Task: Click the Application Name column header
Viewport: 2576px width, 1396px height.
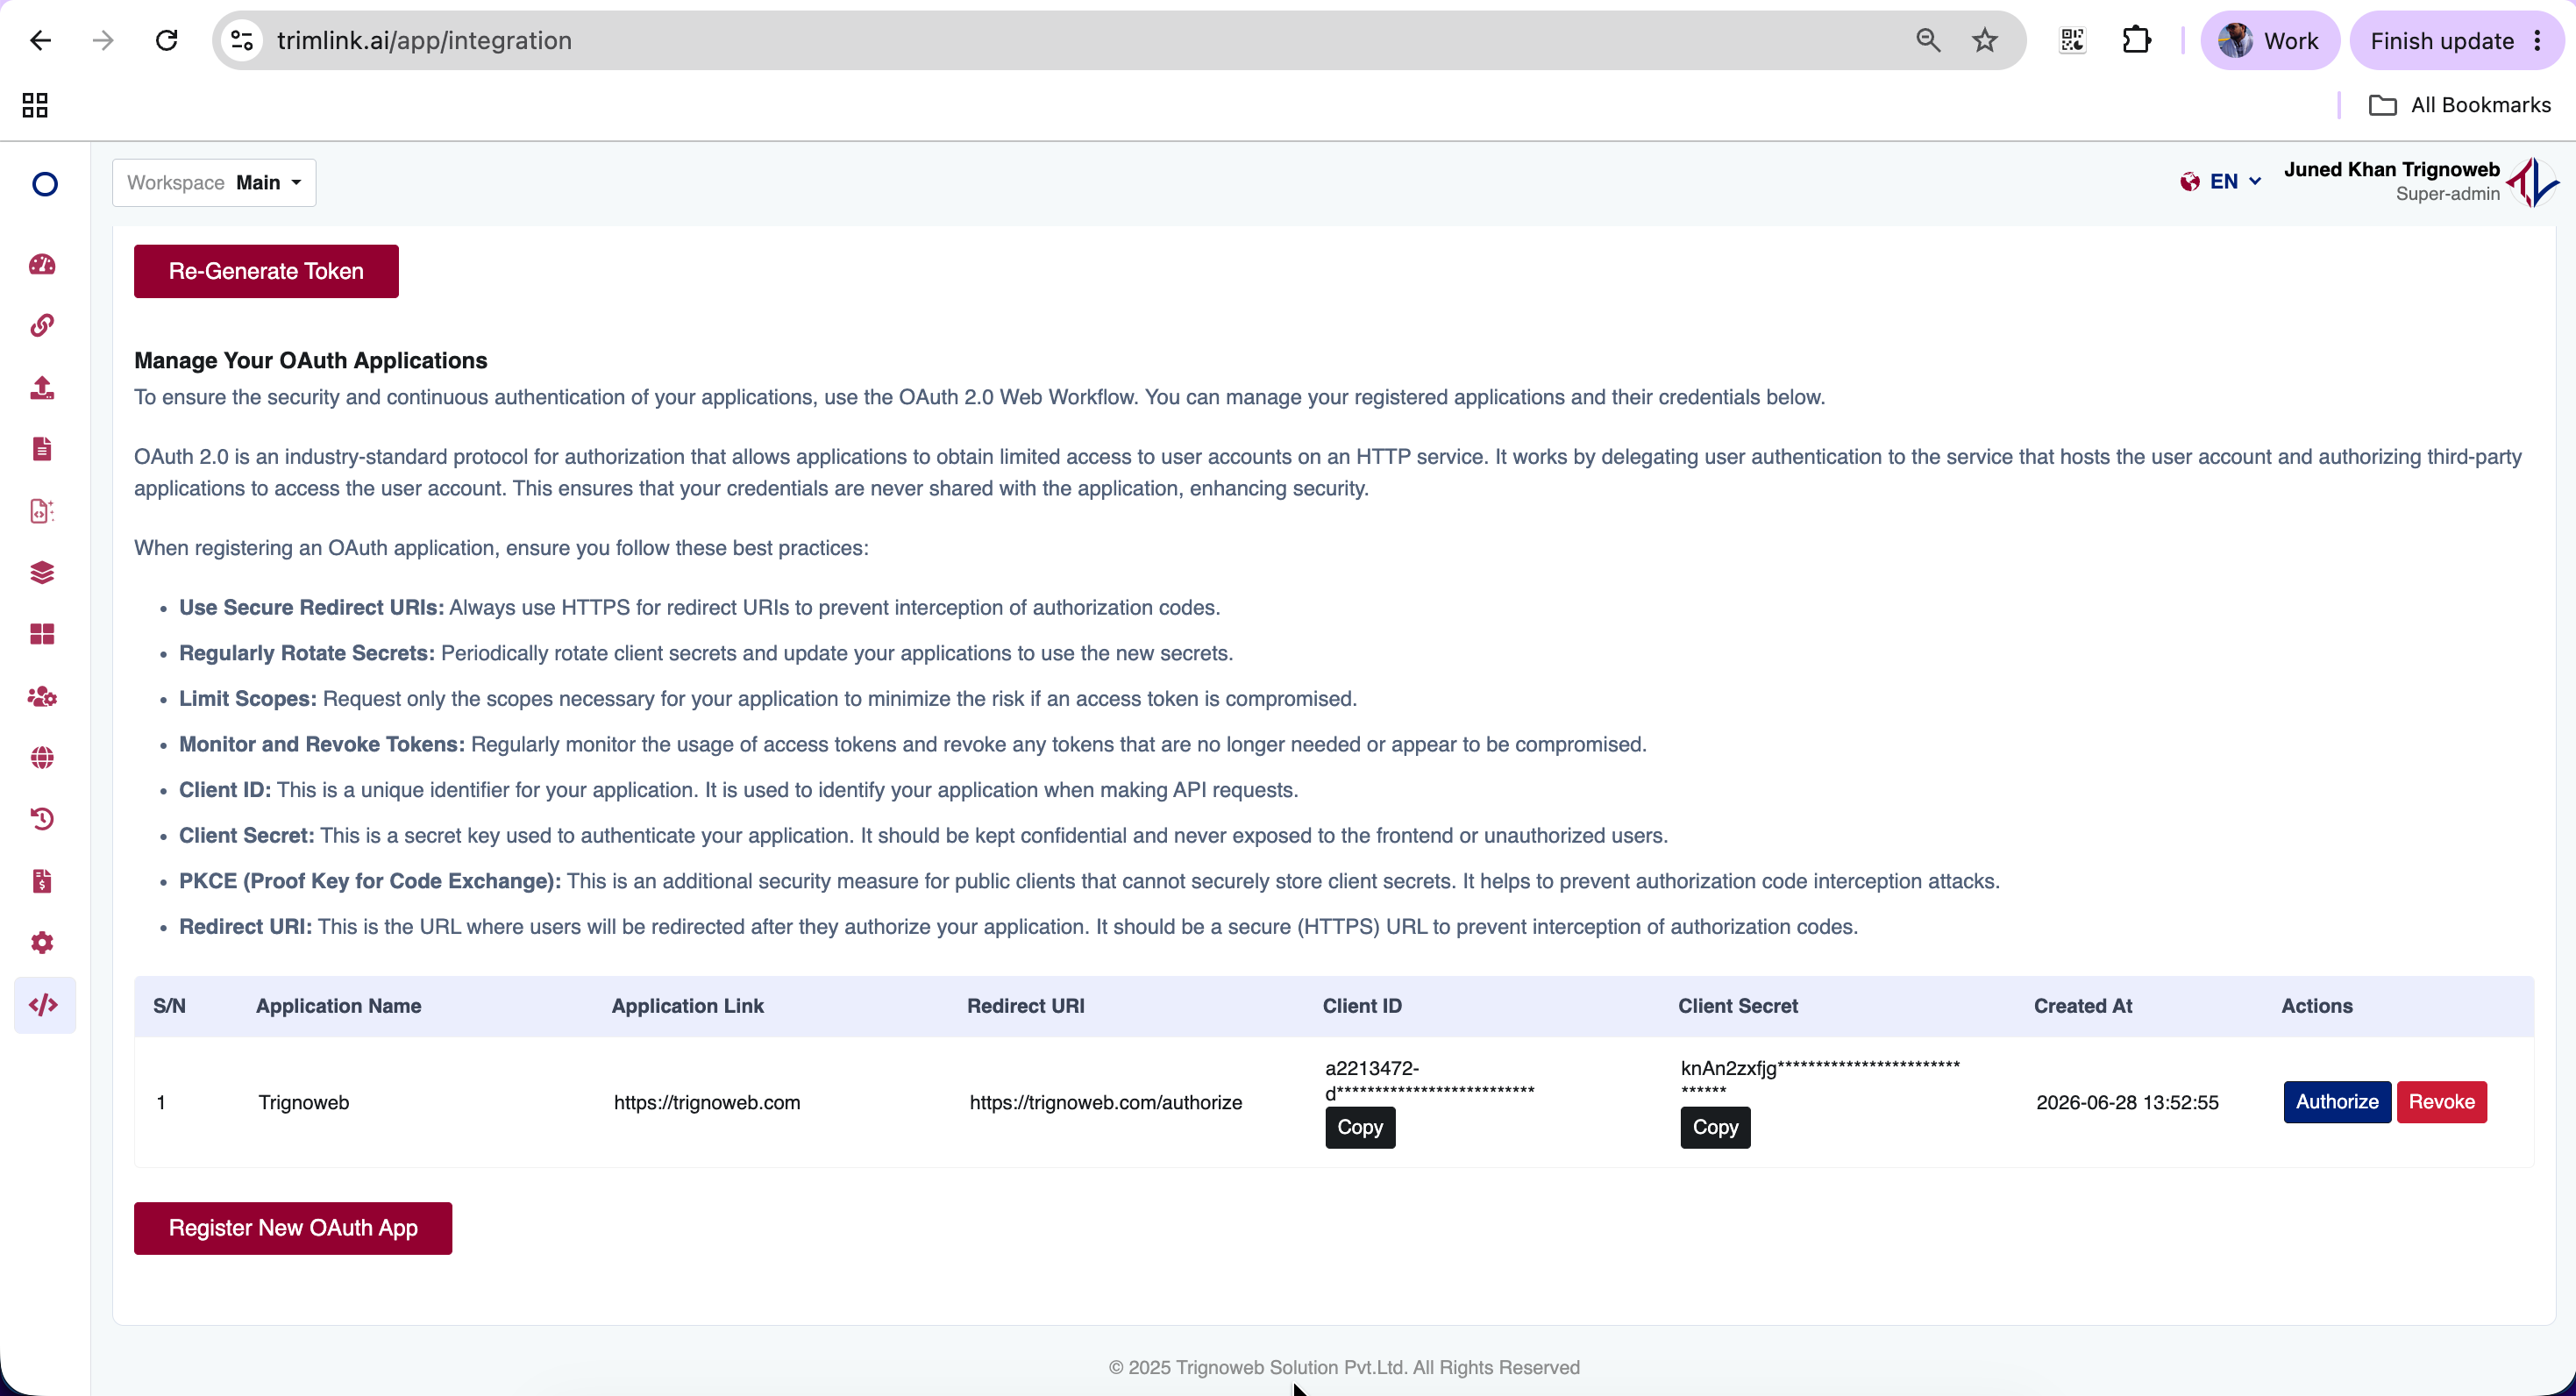Action: (338, 1006)
